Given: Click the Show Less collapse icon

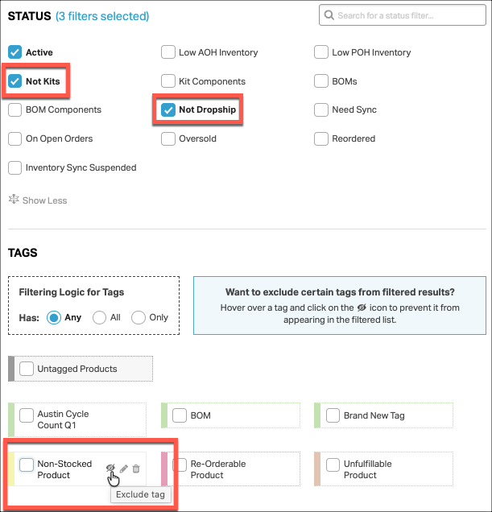Looking at the screenshot, I should pos(14,199).
